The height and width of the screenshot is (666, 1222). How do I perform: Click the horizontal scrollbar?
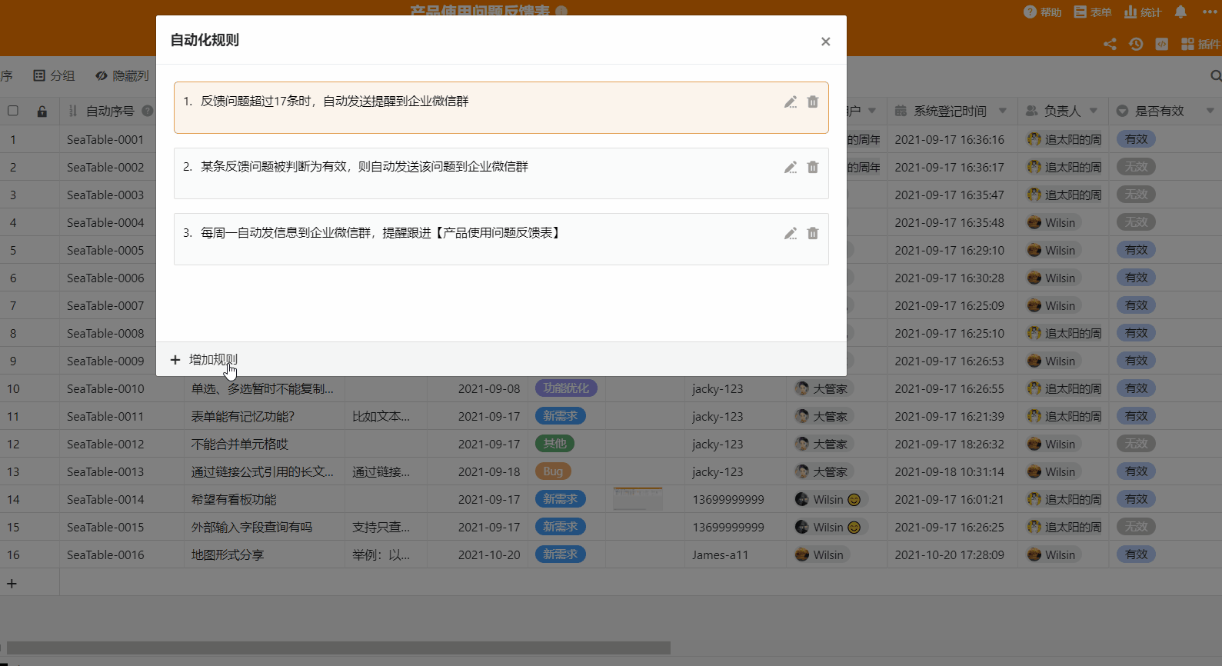pyautogui.click(x=338, y=648)
